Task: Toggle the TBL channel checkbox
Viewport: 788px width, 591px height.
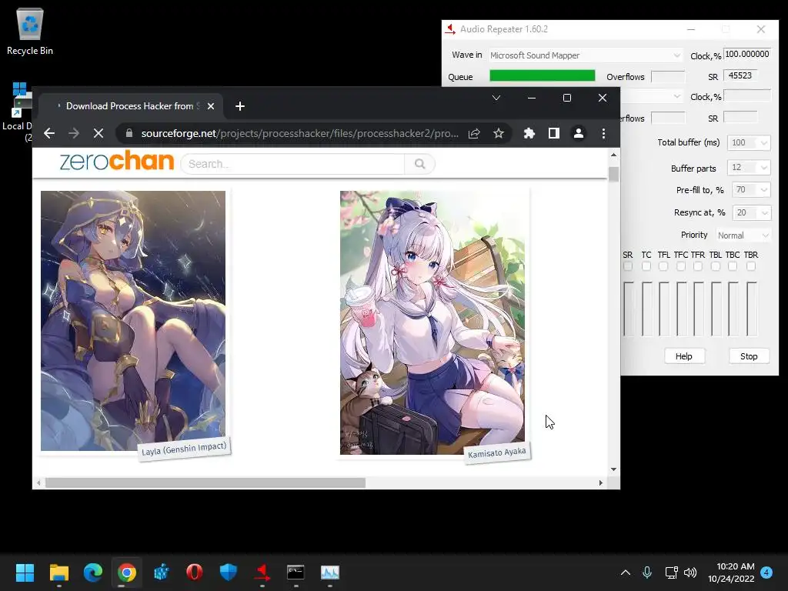Action: point(716,266)
